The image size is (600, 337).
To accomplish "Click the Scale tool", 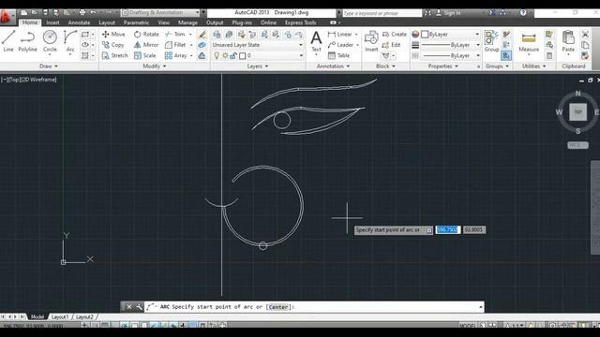I will click(145, 55).
